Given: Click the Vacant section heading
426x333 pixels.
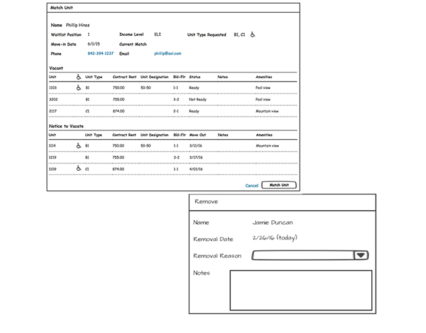Looking at the screenshot, I should point(56,68).
